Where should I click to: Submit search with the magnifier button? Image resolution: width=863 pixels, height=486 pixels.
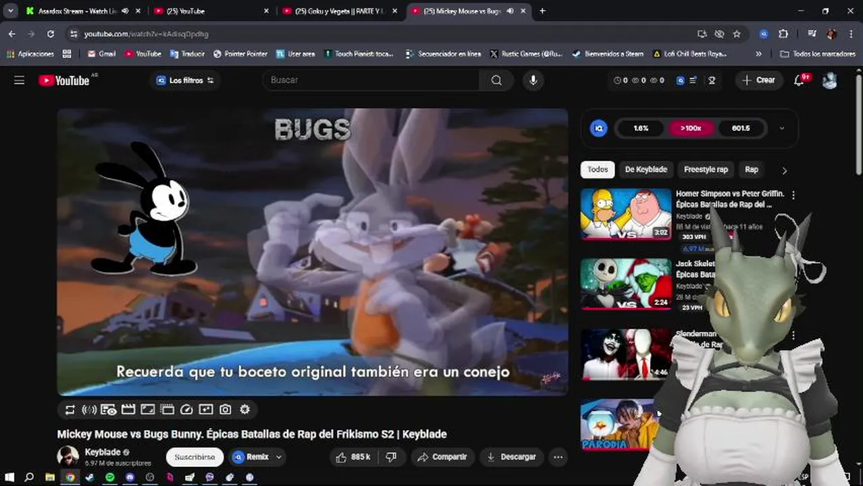coord(496,80)
